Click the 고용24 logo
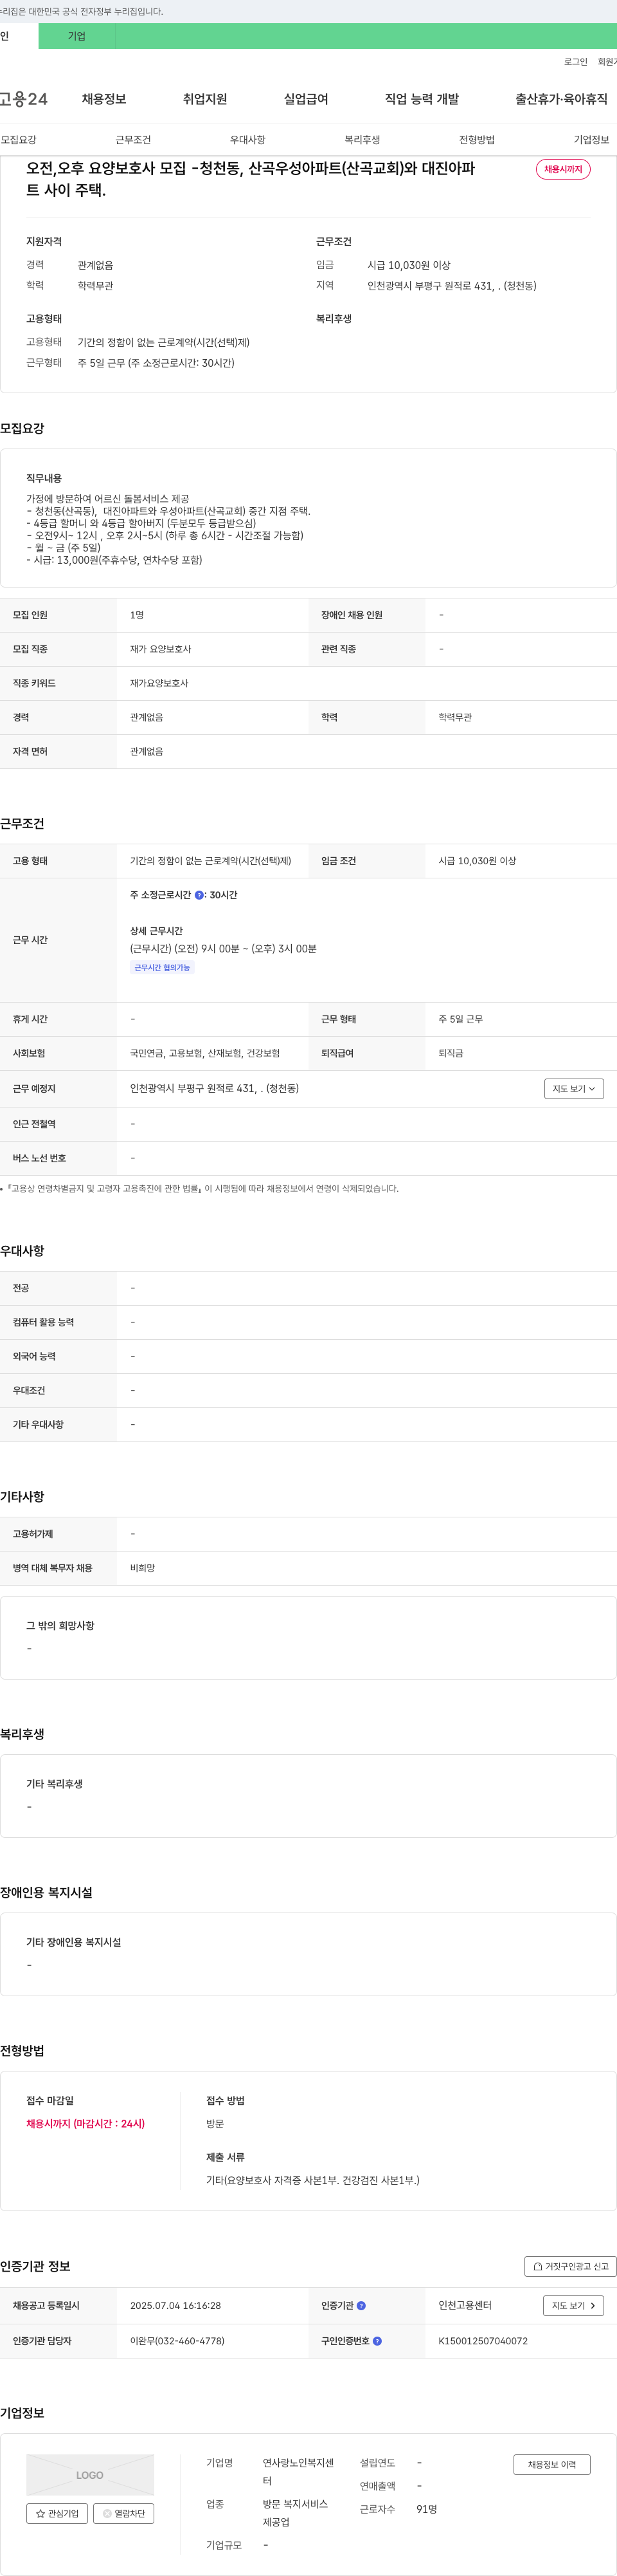The height and width of the screenshot is (2576, 617). [x=24, y=99]
